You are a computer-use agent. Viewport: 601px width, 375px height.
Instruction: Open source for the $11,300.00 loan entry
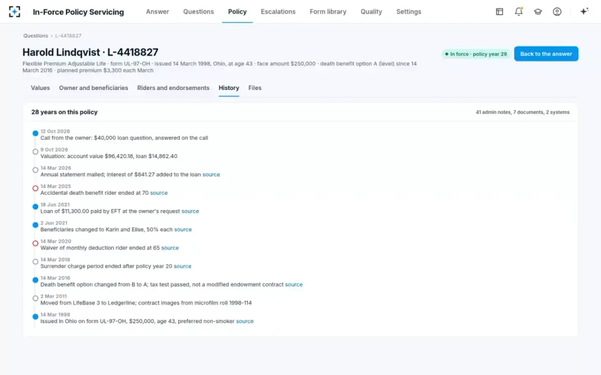190,211
